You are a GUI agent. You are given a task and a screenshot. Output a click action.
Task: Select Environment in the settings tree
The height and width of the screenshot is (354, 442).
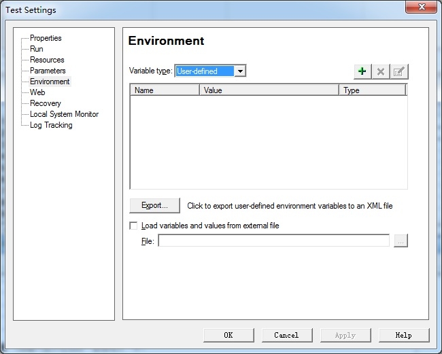point(50,82)
